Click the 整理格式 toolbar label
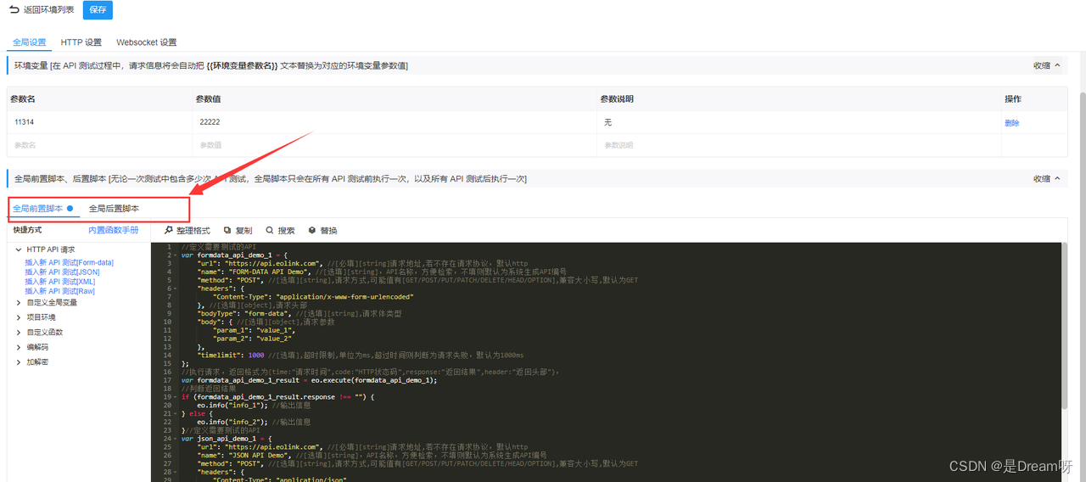Image resolution: width=1086 pixels, height=482 pixels. coord(193,231)
